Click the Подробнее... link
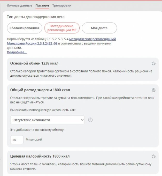The image size is (162, 176). [17, 52]
